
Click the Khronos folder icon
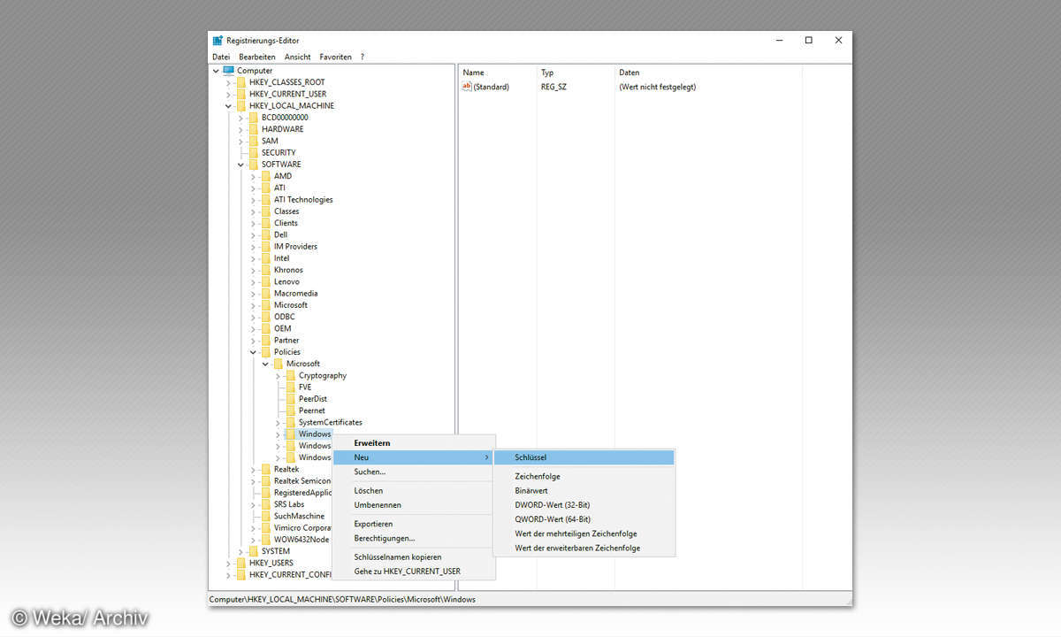point(265,270)
